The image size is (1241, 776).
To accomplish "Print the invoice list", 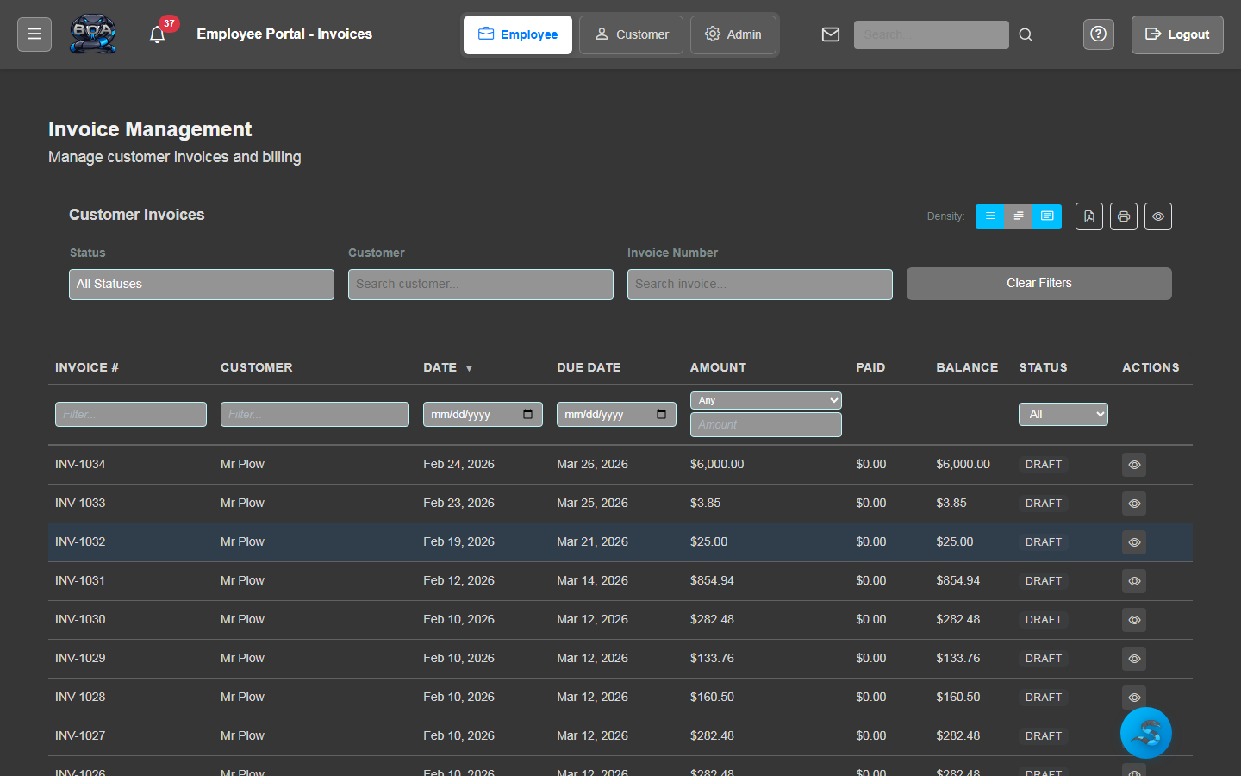I will click(1123, 216).
